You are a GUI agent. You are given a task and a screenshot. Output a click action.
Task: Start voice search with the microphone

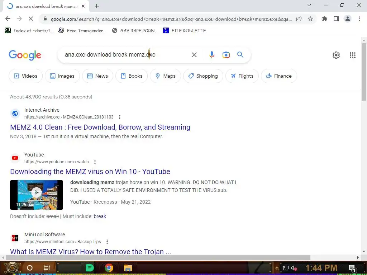click(x=211, y=55)
